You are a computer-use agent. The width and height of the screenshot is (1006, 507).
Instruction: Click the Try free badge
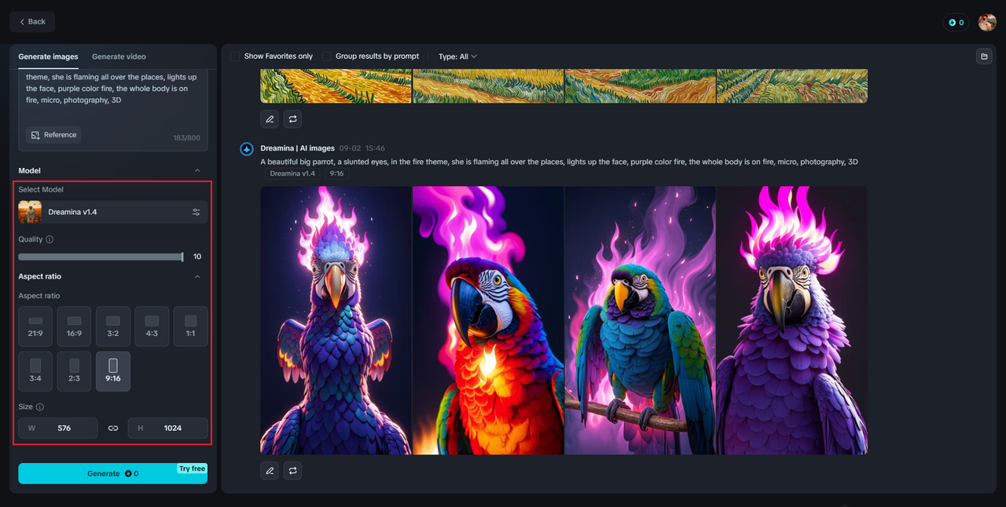(192, 469)
